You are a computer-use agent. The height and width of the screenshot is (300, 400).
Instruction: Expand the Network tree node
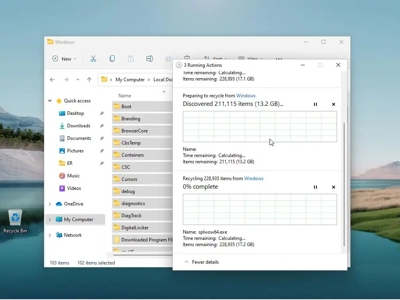click(x=50, y=235)
